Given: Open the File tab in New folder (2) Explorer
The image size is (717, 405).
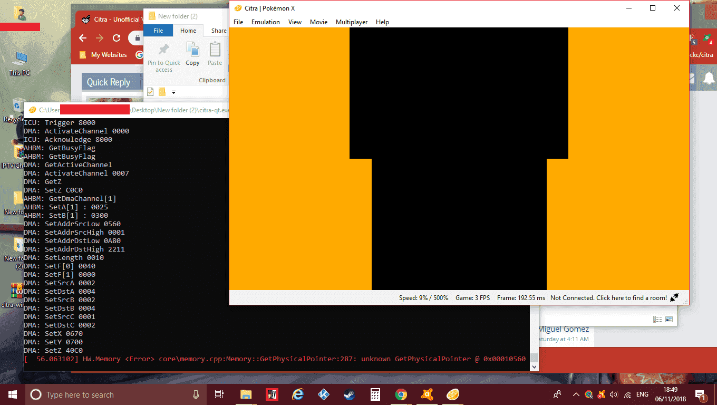Looking at the screenshot, I should point(158,31).
